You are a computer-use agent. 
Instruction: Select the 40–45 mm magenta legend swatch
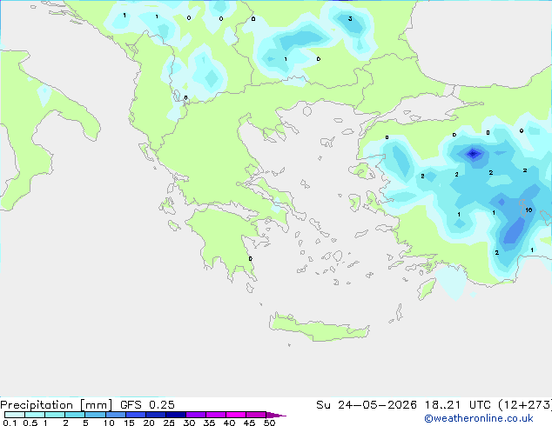(236, 415)
